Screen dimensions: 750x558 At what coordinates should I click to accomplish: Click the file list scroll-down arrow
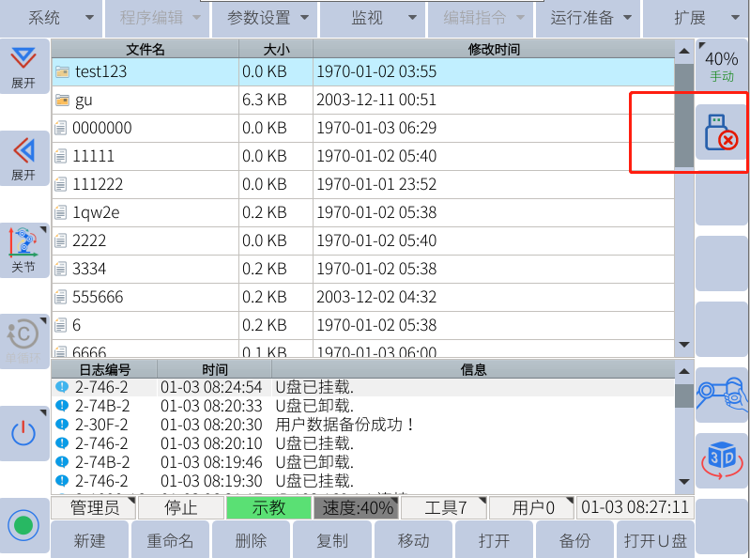click(683, 346)
